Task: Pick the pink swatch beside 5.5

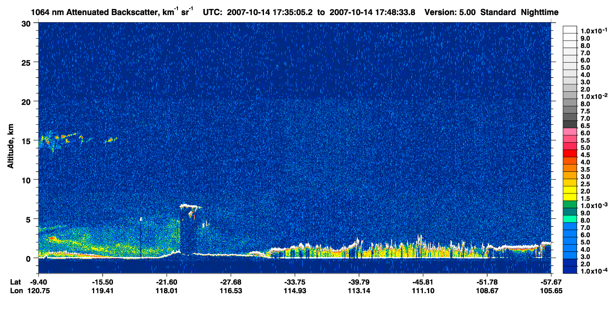Action: [570, 139]
